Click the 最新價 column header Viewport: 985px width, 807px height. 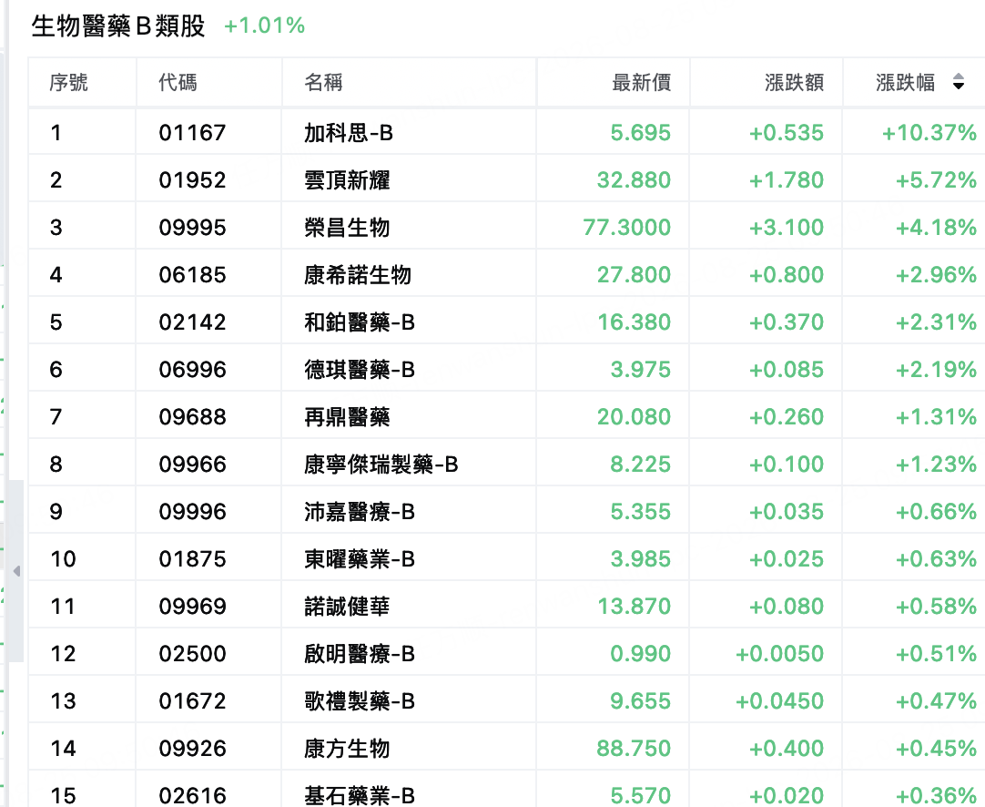pos(642,82)
